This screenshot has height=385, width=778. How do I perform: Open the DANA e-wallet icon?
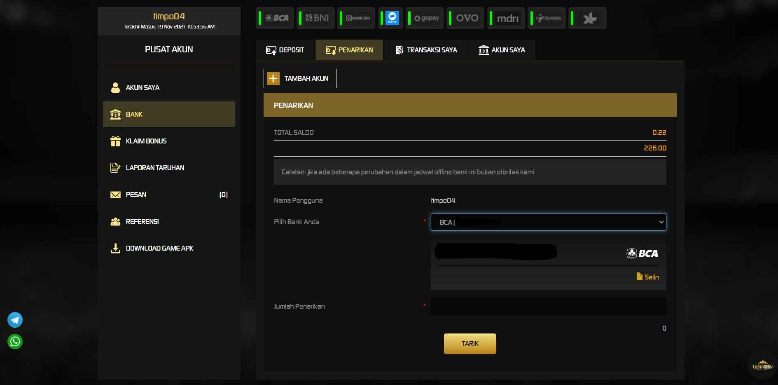[x=390, y=18]
